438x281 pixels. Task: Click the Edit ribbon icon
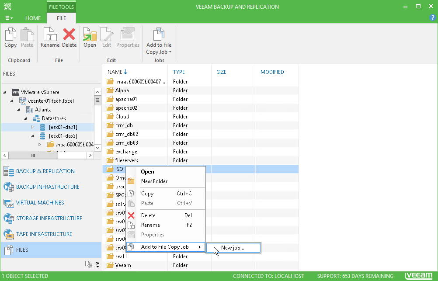[x=107, y=35]
